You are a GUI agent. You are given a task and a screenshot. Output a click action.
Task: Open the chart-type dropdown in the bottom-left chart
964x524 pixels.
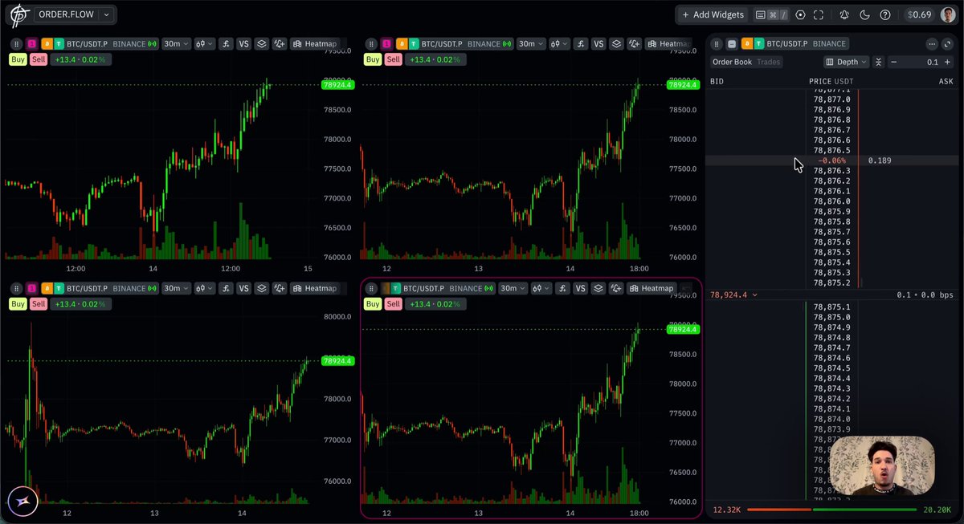pyautogui.click(x=204, y=288)
